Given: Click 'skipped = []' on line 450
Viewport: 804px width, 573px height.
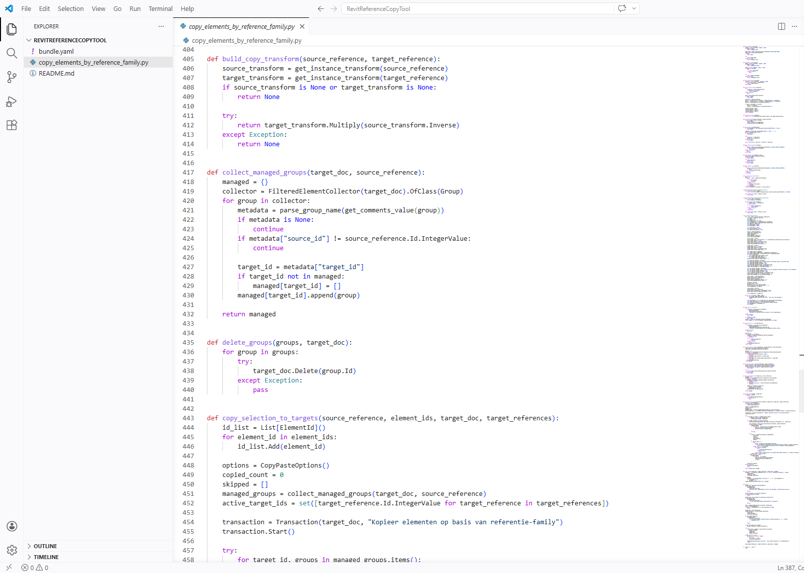Looking at the screenshot, I should (x=245, y=484).
